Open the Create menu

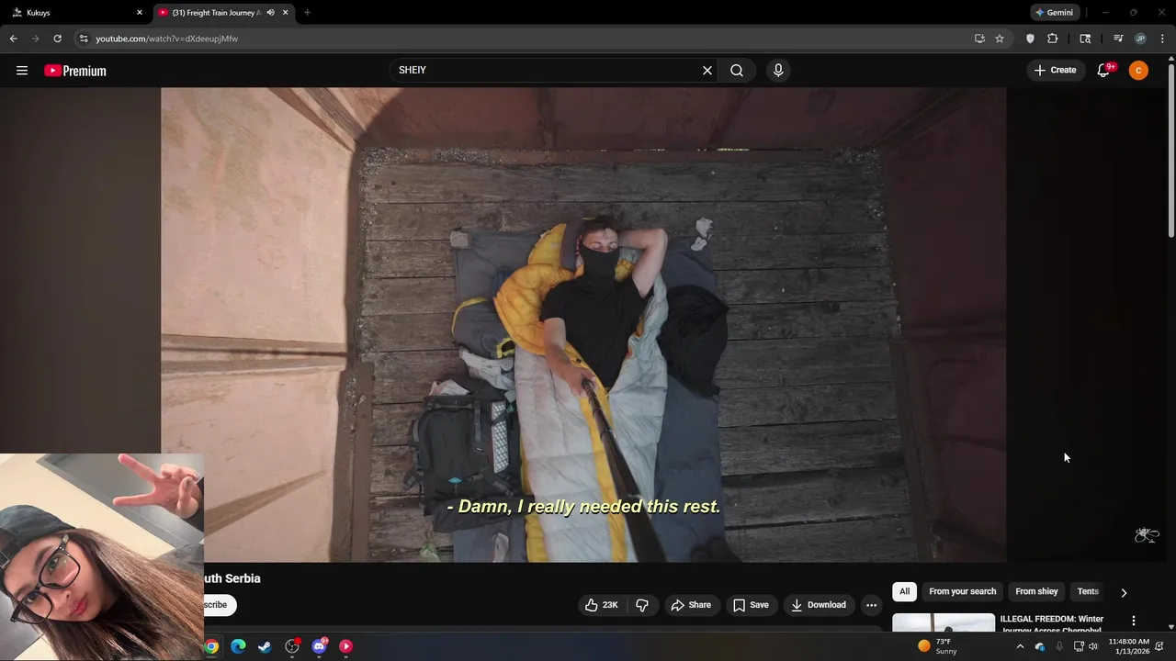[x=1055, y=71]
